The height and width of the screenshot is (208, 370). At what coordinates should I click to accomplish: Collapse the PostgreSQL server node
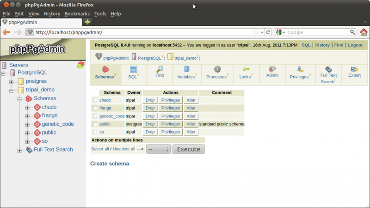click(x=3, y=73)
